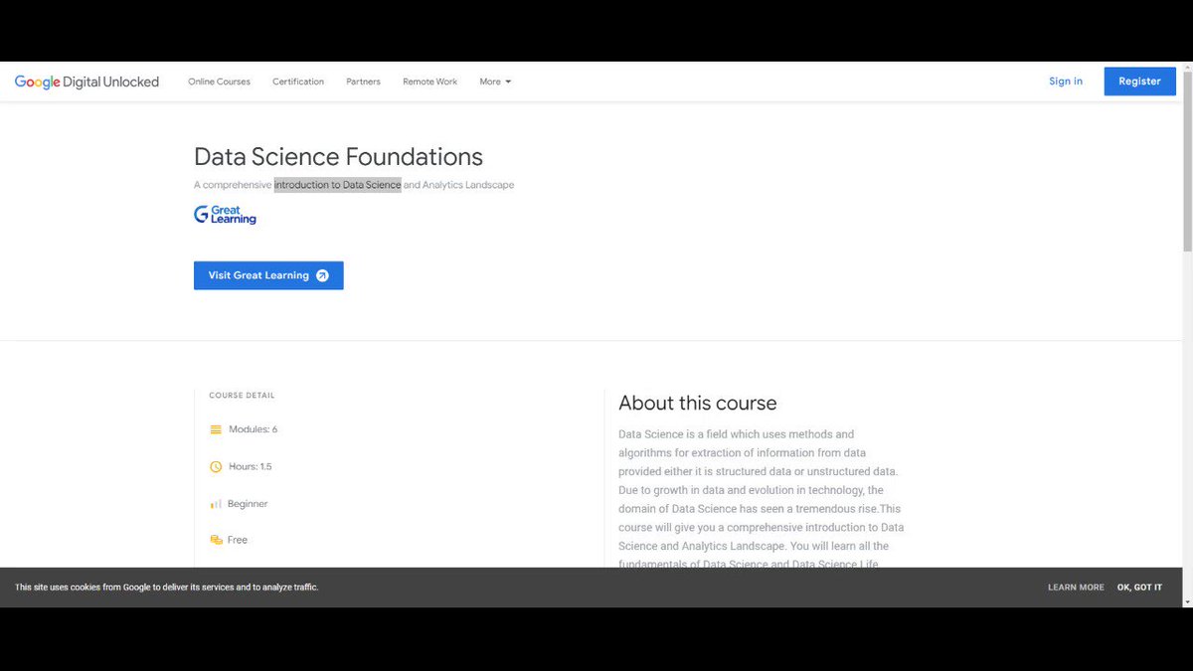Click the scrollbar down arrow
The height and width of the screenshot is (671, 1193).
pyautogui.click(x=1187, y=601)
